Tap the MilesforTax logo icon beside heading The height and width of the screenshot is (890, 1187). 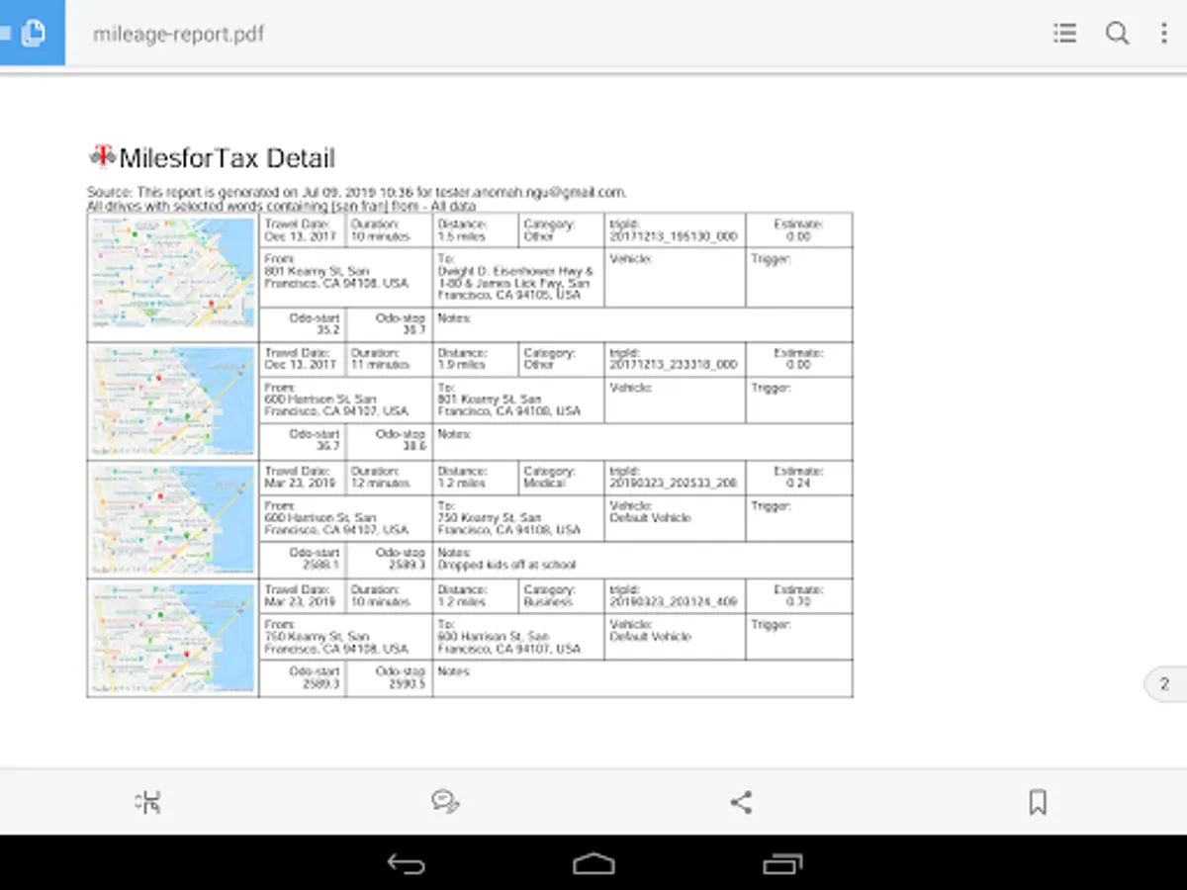click(x=103, y=156)
